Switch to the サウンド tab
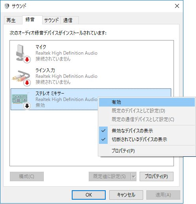The height and width of the screenshot is (204, 196). [51, 20]
